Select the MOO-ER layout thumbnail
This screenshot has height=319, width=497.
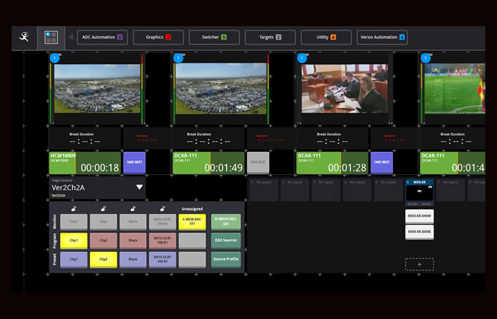pyautogui.click(x=420, y=191)
